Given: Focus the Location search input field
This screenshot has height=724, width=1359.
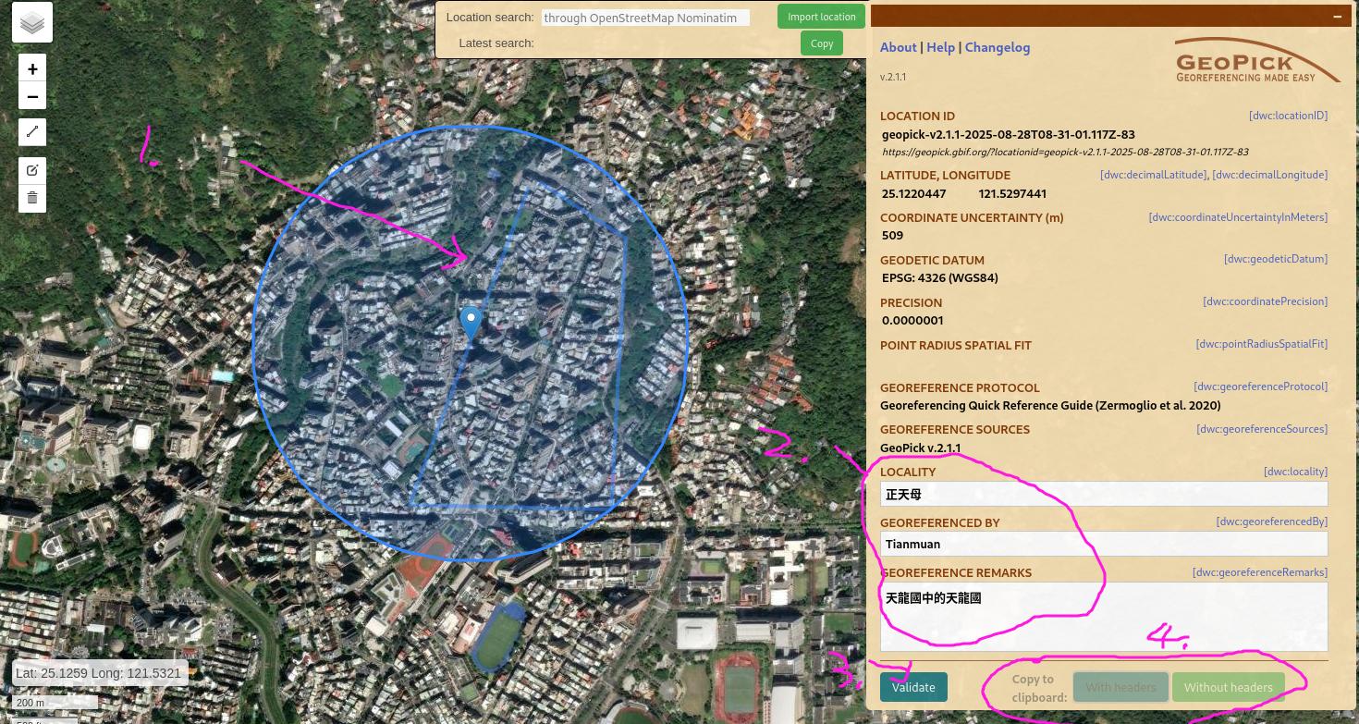Looking at the screenshot, I should (644, 18).
